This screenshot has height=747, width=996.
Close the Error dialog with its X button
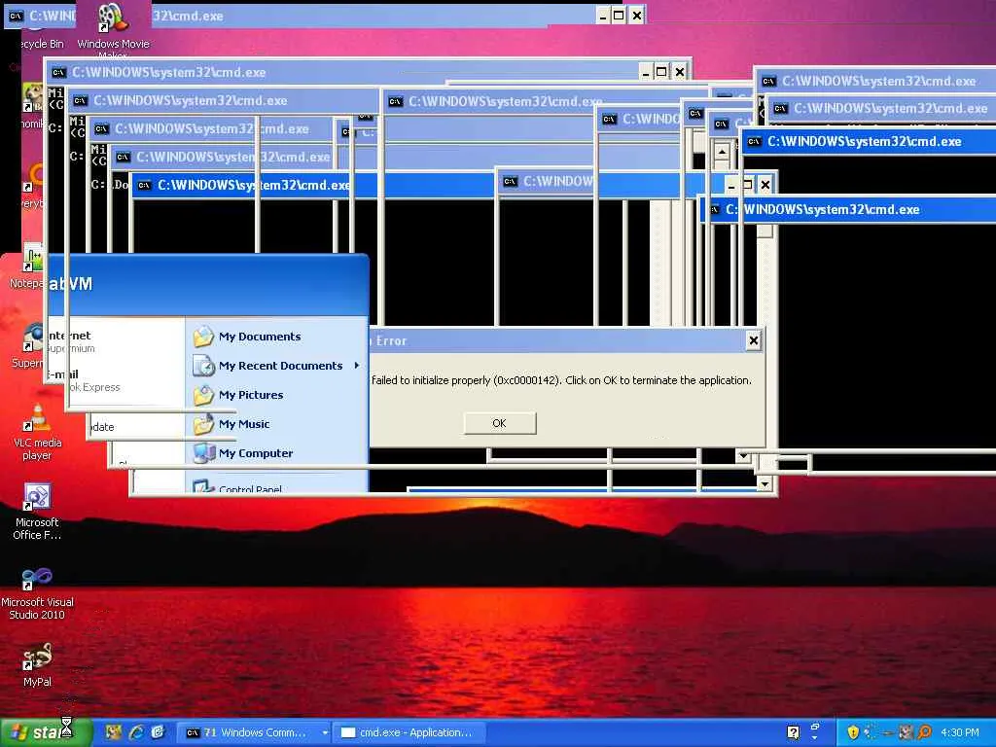pyautogui.click(x=753, y=340)
